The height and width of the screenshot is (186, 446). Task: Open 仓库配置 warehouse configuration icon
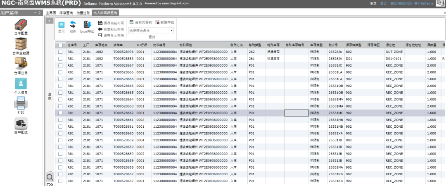[21, 25]
